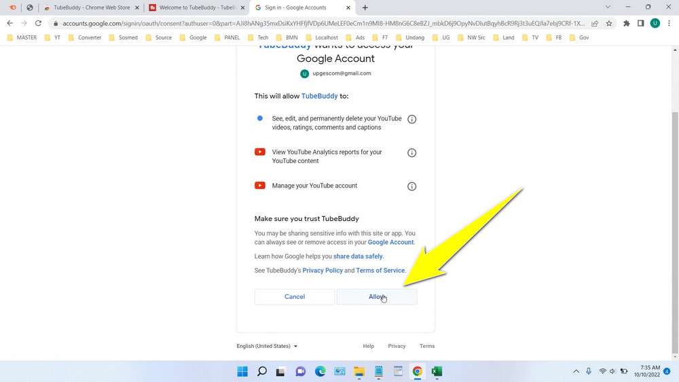This screenshot has height=382, width=679.
Task: Open Windows taskbar search
Action: (262, 372)
